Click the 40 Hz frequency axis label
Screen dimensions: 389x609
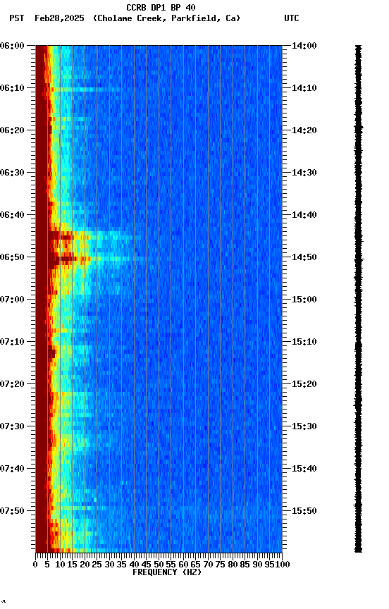[134, 565]
